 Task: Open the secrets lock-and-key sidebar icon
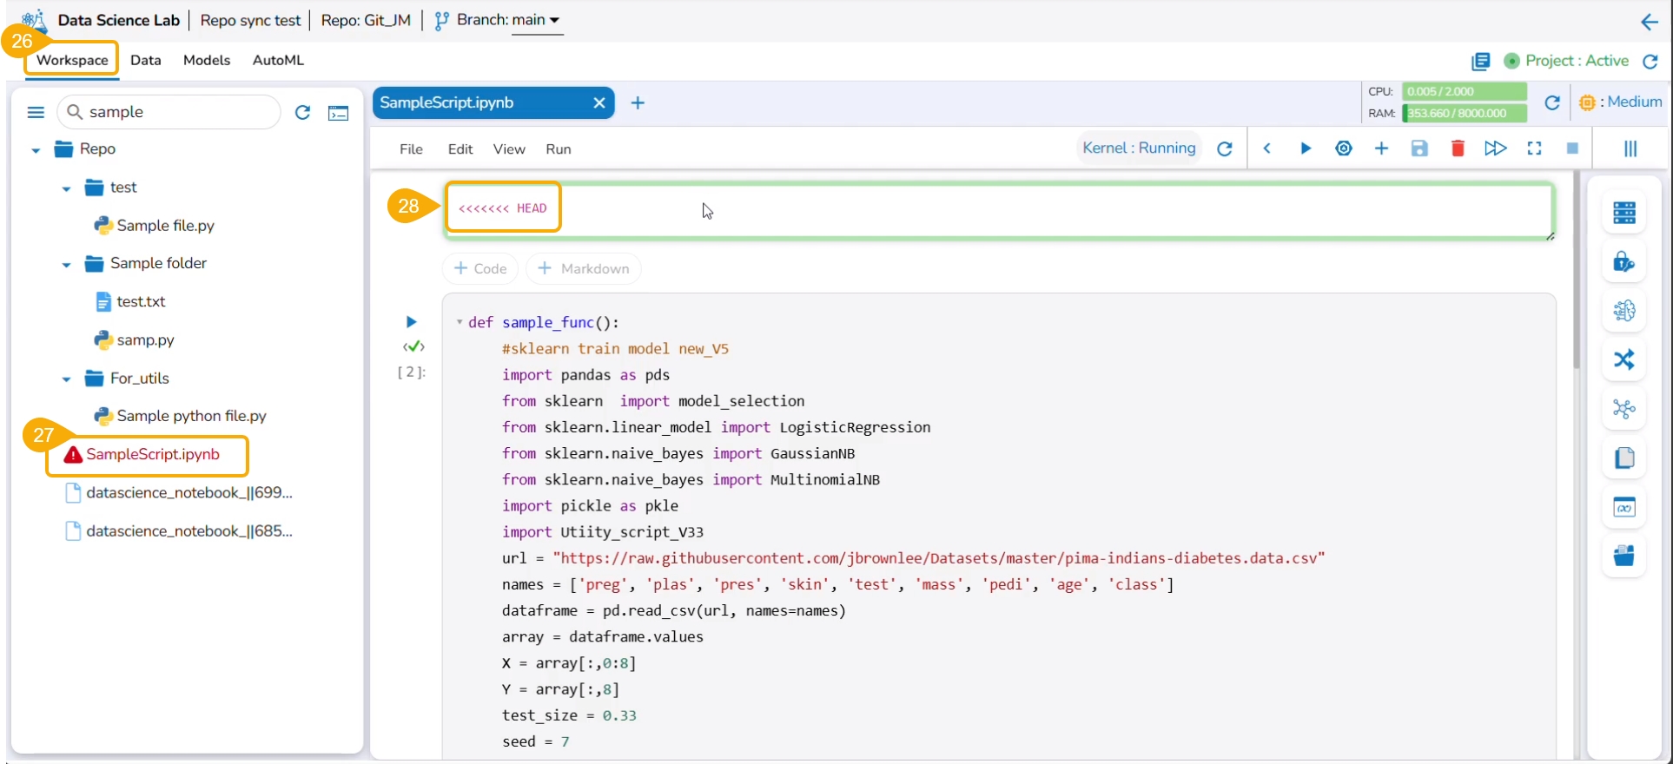[1623, 261]
